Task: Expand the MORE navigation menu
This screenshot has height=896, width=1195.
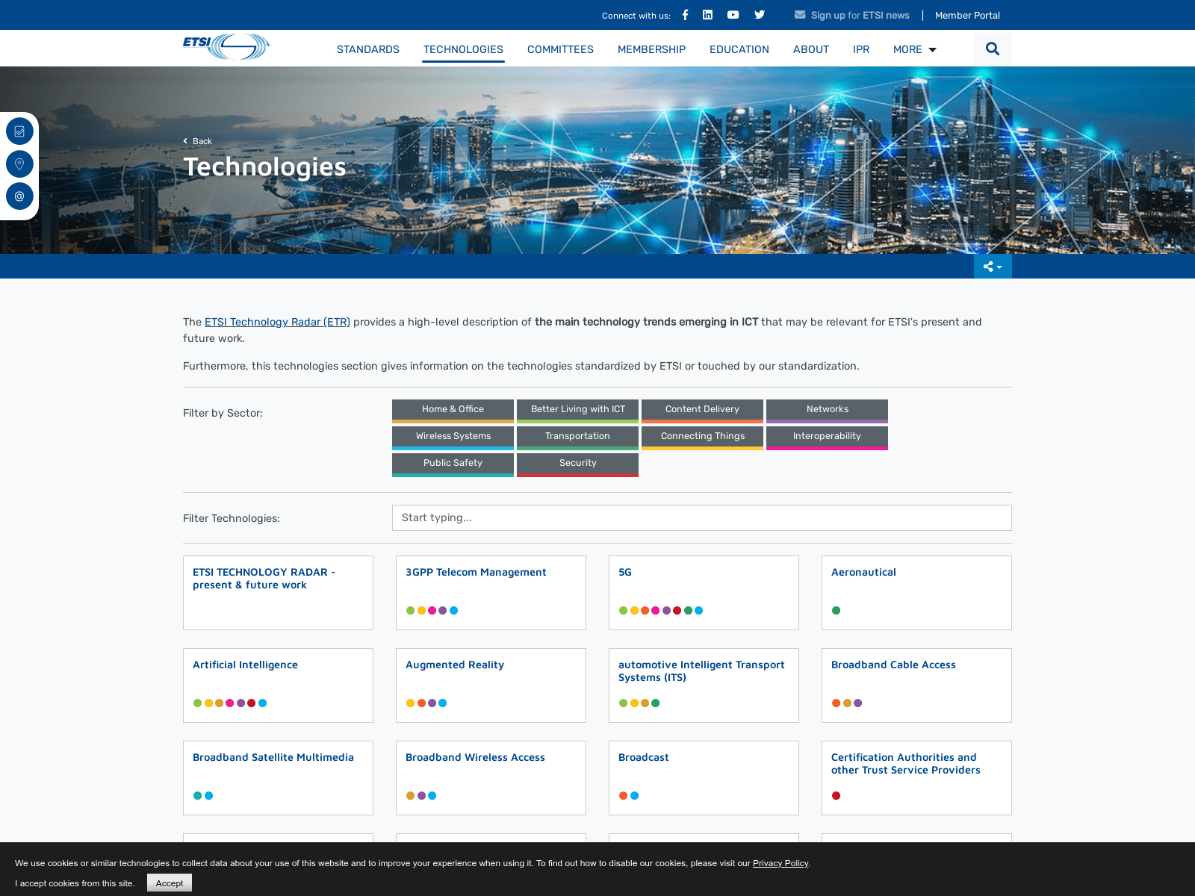Action: (915, 49)
